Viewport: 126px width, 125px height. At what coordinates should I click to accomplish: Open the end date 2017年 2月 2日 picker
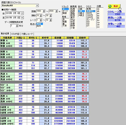click(x=22, y=18)
